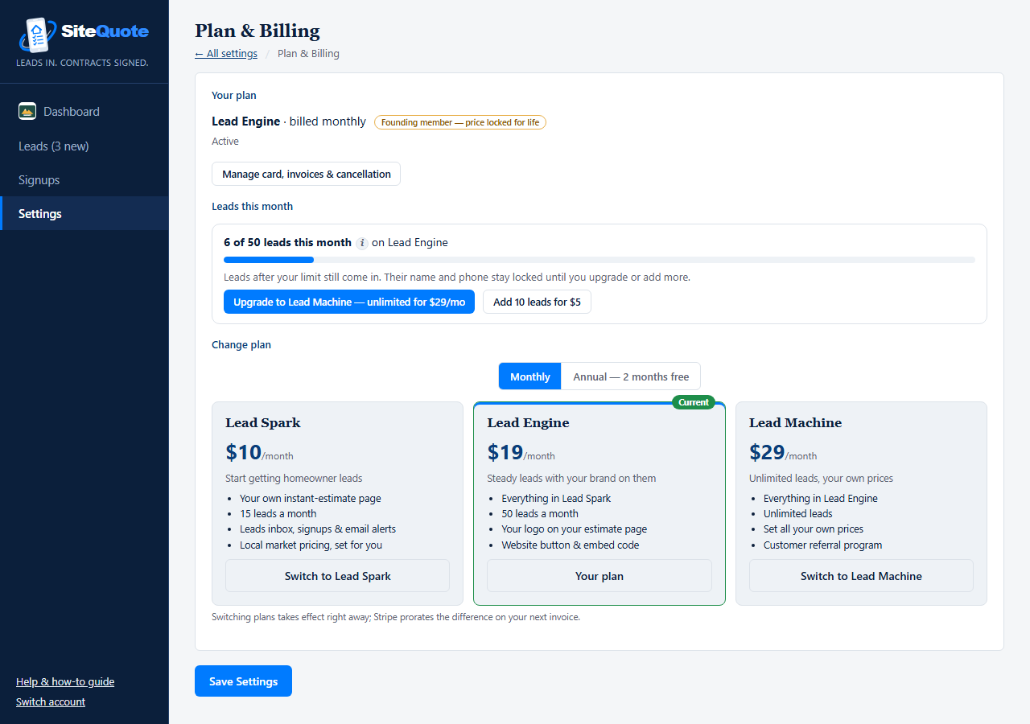Click the 'Active' plan status text
The height and width of the screenshot is (724, 1030).
(225, 142)
